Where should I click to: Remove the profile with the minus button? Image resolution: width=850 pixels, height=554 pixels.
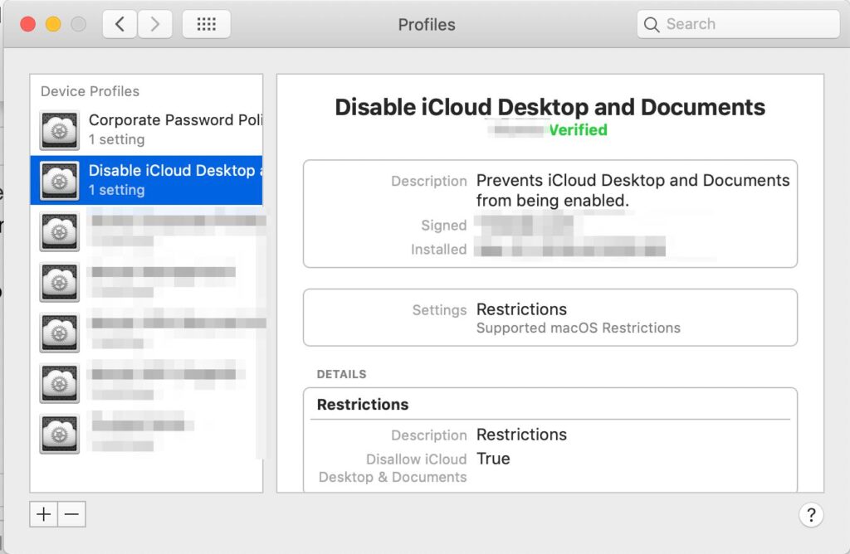click(x=71, y=514)
